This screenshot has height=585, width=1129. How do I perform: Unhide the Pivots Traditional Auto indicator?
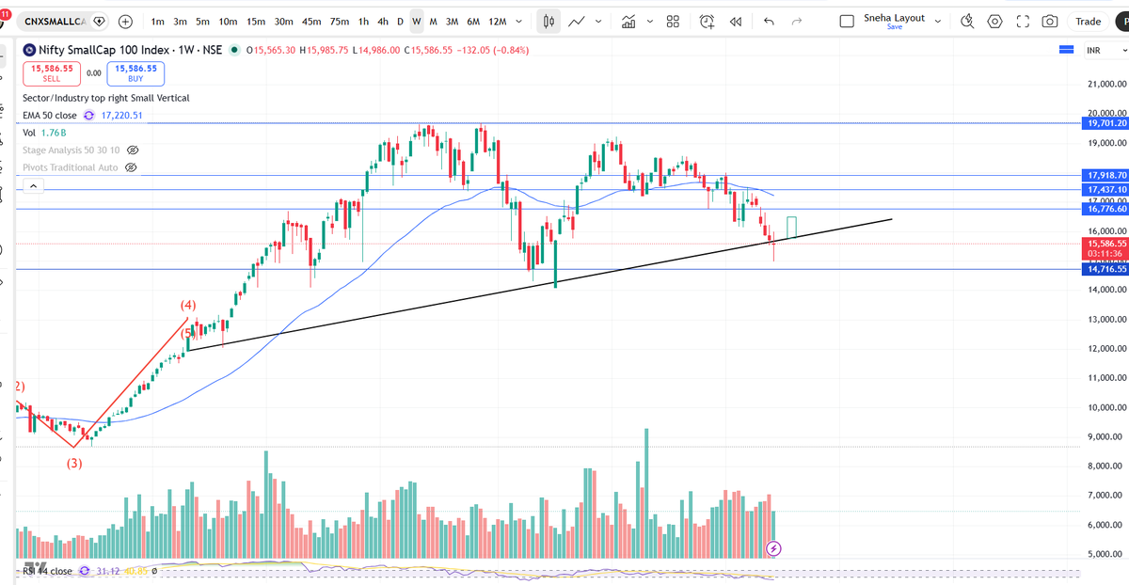[133, 167]
